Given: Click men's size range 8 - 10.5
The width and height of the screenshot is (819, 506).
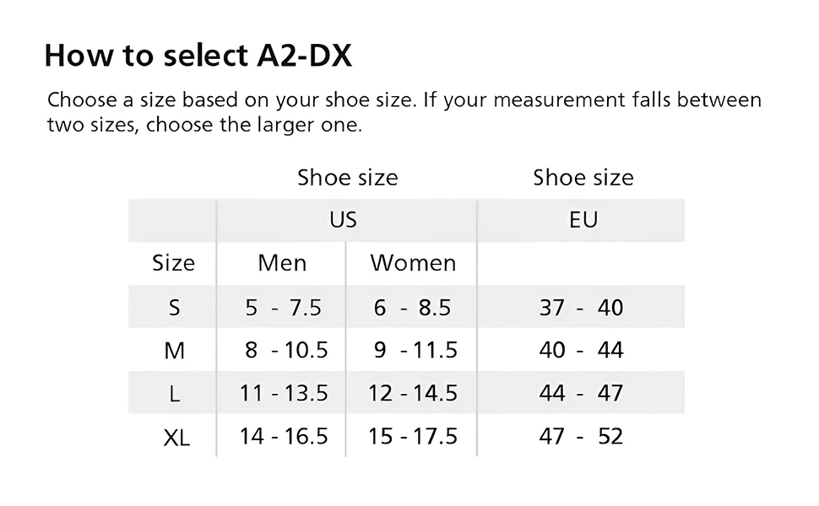Looking at the screenshot, I should point(285,350).
